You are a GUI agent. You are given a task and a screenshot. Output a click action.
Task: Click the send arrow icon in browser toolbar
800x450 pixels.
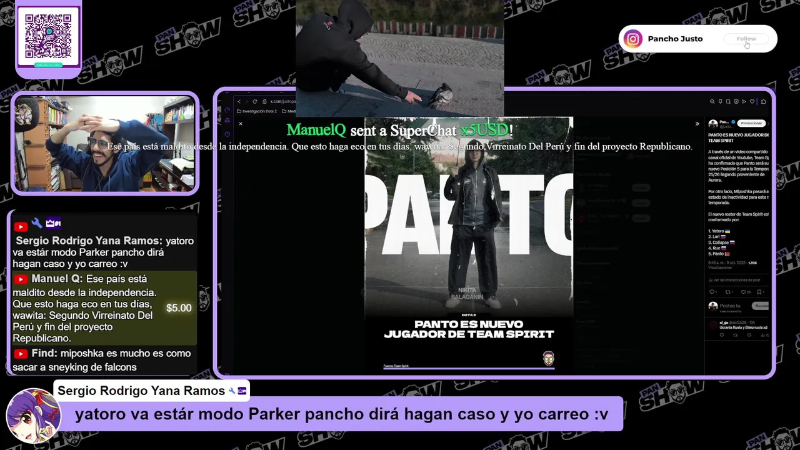(x=744, y=101)
